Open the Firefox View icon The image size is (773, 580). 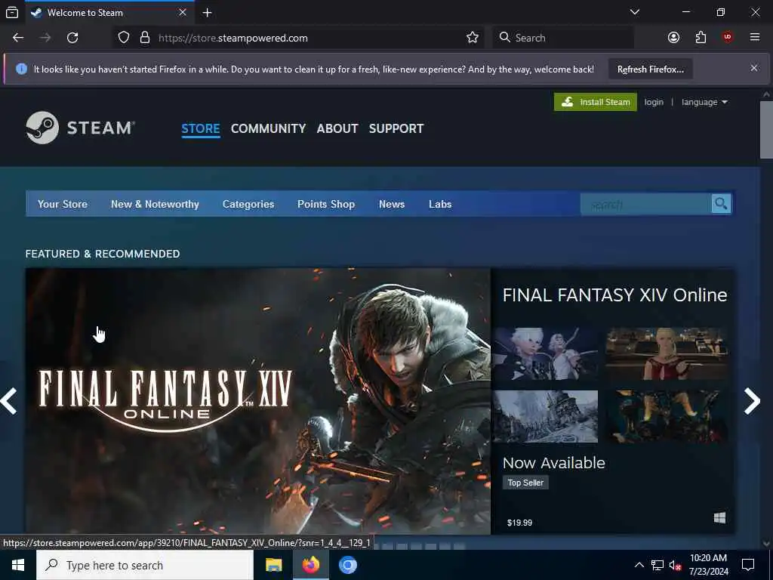[12, 12]
